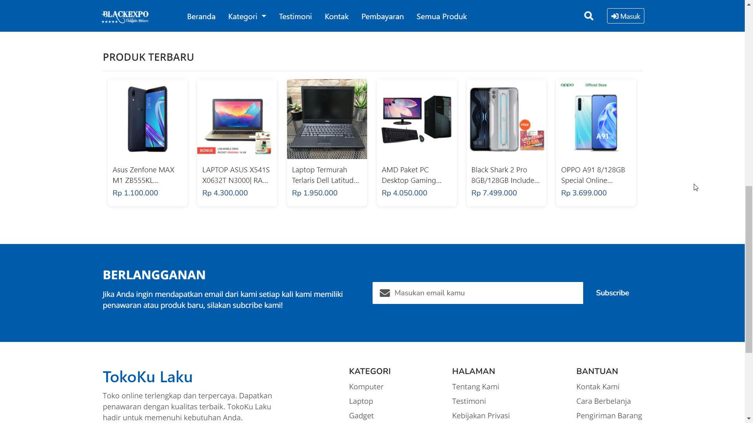This screenshot has width=753, height=423.
Task: Open Testimoni link under Halaman
Action: (x=469, y=401)
